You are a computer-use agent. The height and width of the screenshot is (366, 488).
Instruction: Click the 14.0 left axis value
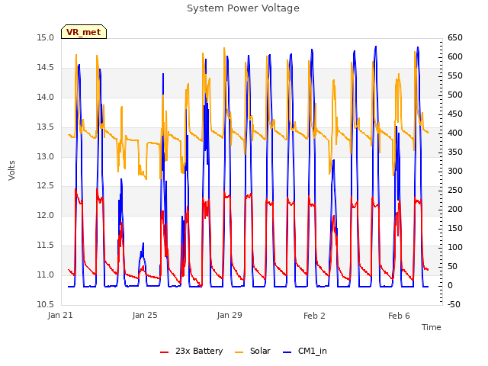click(45, 97)
